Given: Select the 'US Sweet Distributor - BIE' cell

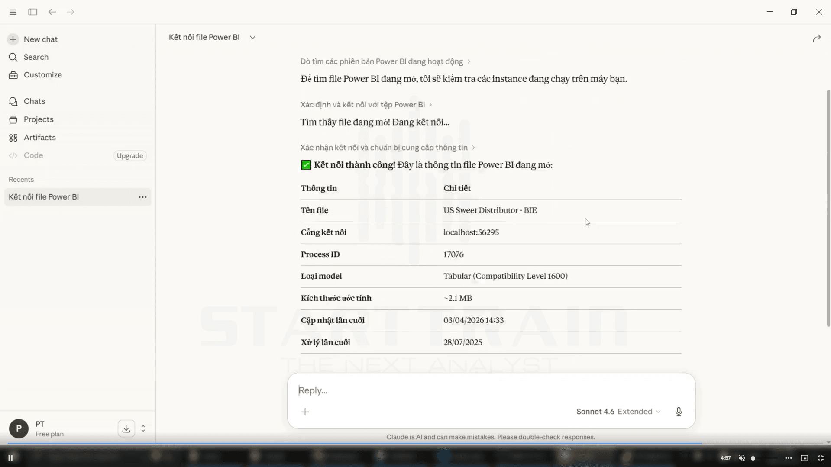Looking at the screenshot, I should [x=490, y=210].
